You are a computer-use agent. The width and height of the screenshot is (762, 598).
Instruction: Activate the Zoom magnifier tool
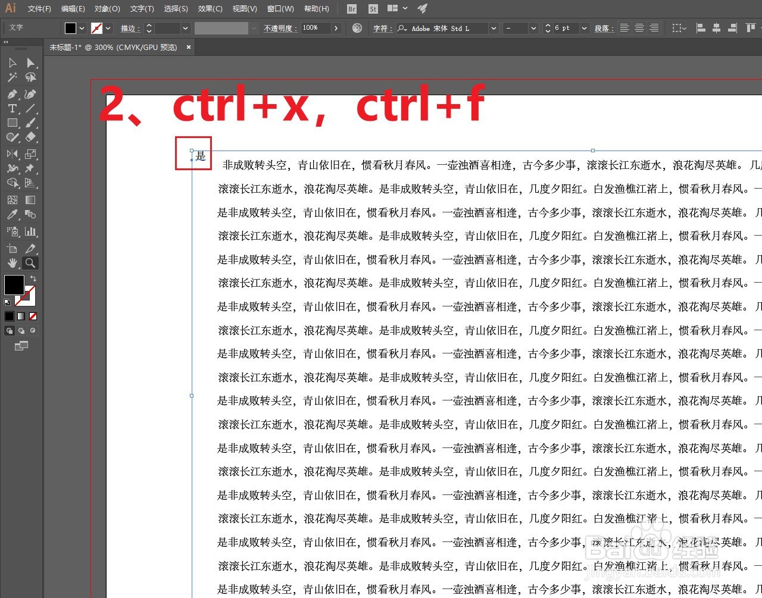click(30, 262)
